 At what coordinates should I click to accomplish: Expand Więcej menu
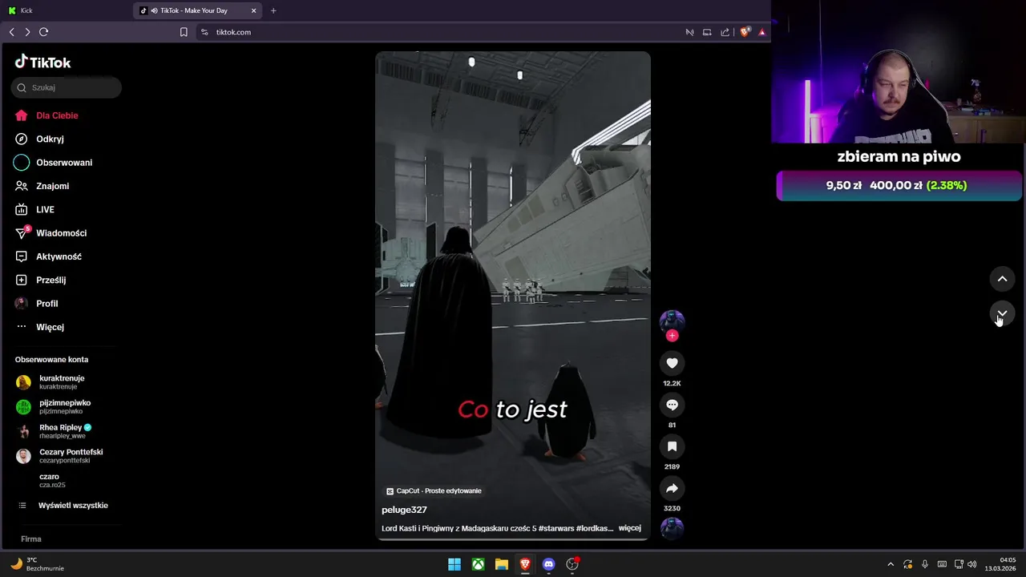point(39,327)
